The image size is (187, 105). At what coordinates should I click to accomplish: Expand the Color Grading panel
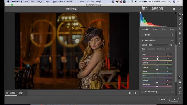[143, 92]
